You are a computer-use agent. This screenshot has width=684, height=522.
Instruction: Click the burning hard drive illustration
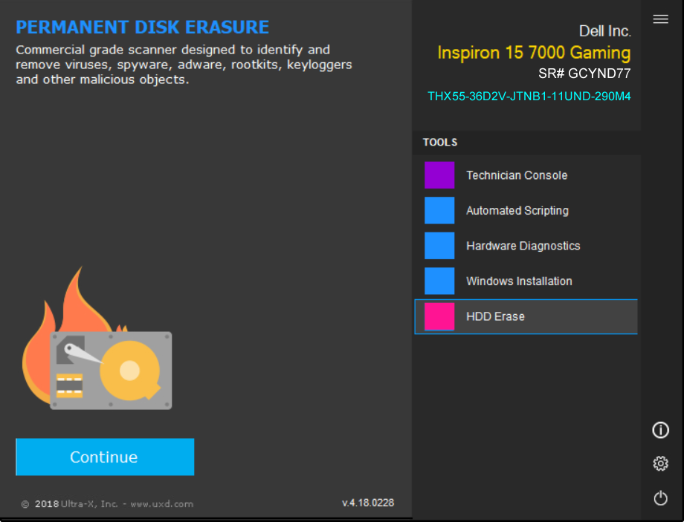[97, 339]
